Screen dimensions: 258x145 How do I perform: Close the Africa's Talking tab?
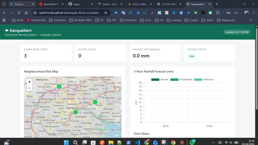click(151, 4)
